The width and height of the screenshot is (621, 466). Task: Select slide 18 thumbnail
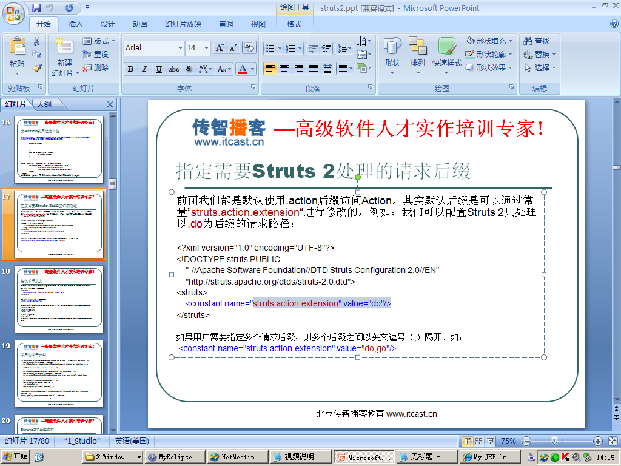(59, 299)
